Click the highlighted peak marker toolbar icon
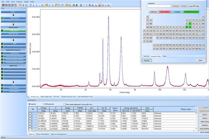209x139 pixels. 56,5
